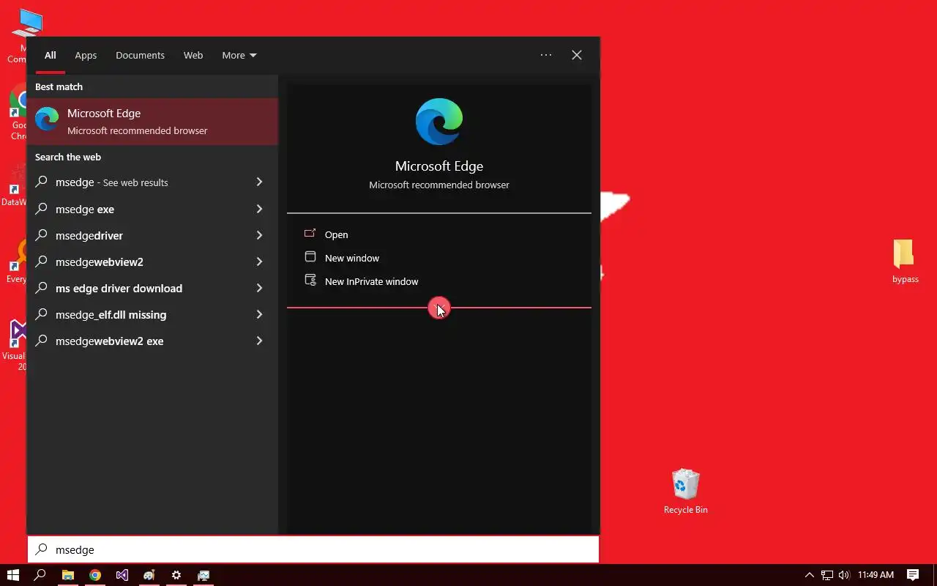Expand the arrow beside 'msedgedriver'
937x586 pixels.
(x=259, y=235)
